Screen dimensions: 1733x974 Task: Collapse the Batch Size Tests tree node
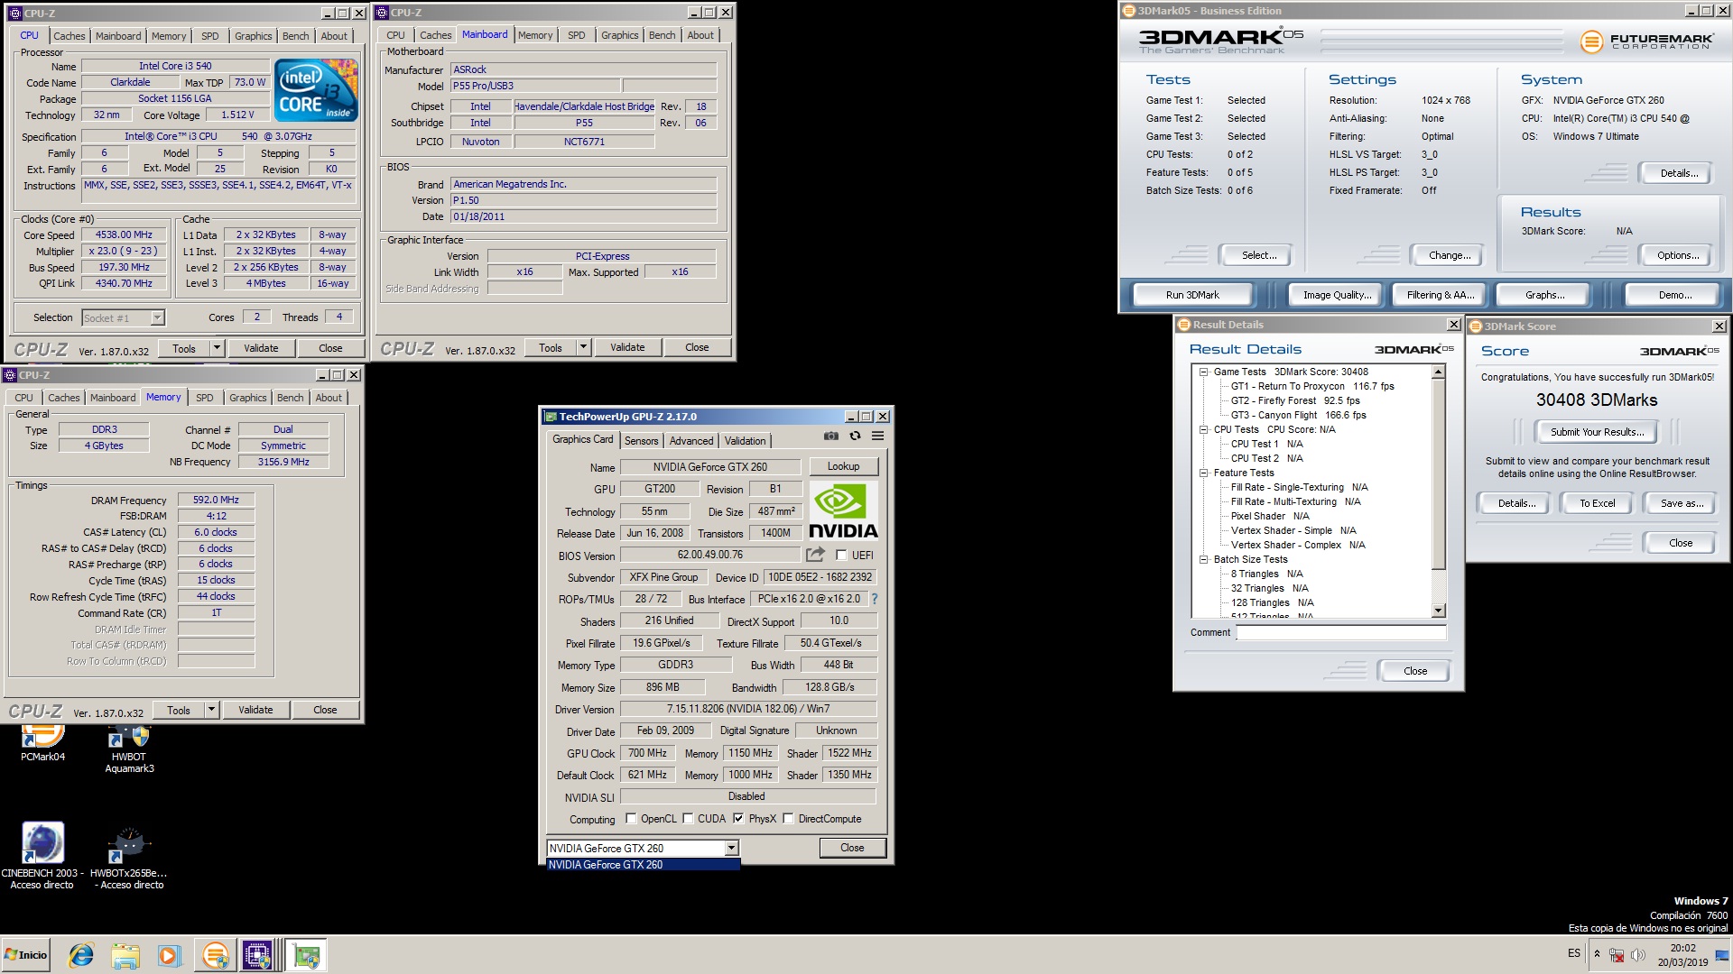[x=1203, y=559]
